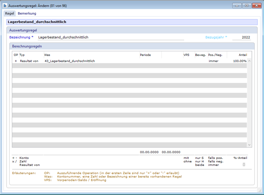
Task: Click the 'Resultat von' Typ cell in first row
Action: tap(29, 61)
